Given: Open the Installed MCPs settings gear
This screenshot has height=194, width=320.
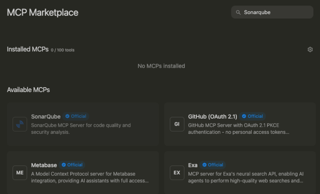Looking at the screenshot, I should 310,49.
